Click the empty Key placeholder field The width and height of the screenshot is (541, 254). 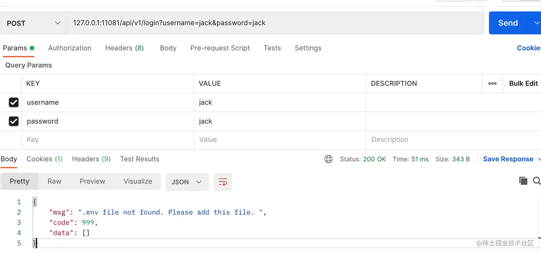(x=108, y=140)
